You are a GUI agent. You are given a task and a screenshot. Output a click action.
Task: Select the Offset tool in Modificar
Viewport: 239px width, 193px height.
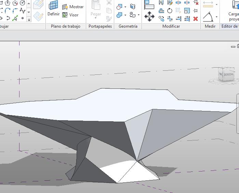(x=161, y=11)
